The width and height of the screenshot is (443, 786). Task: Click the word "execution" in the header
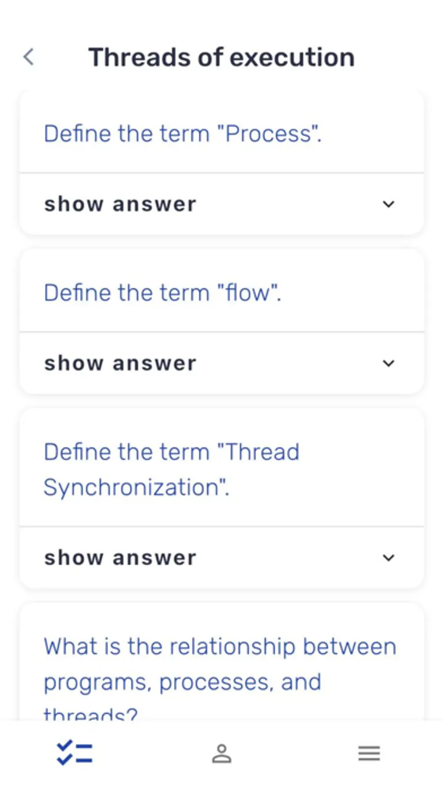click(292, 57)
